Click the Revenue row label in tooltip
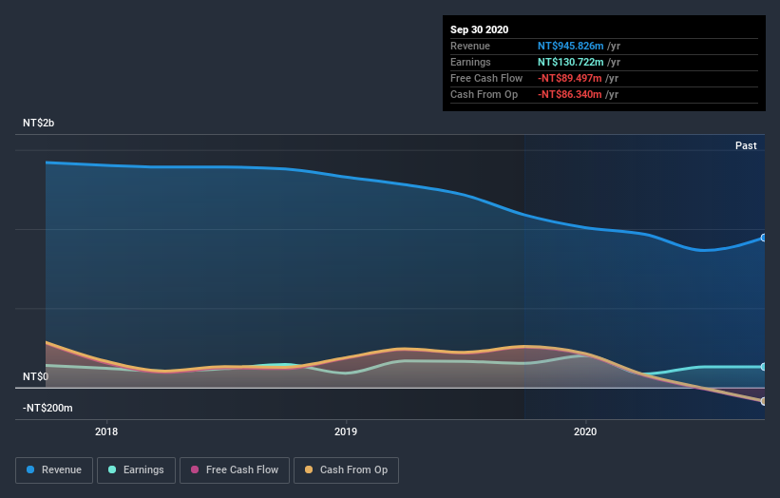 click(x=470, y=46)
